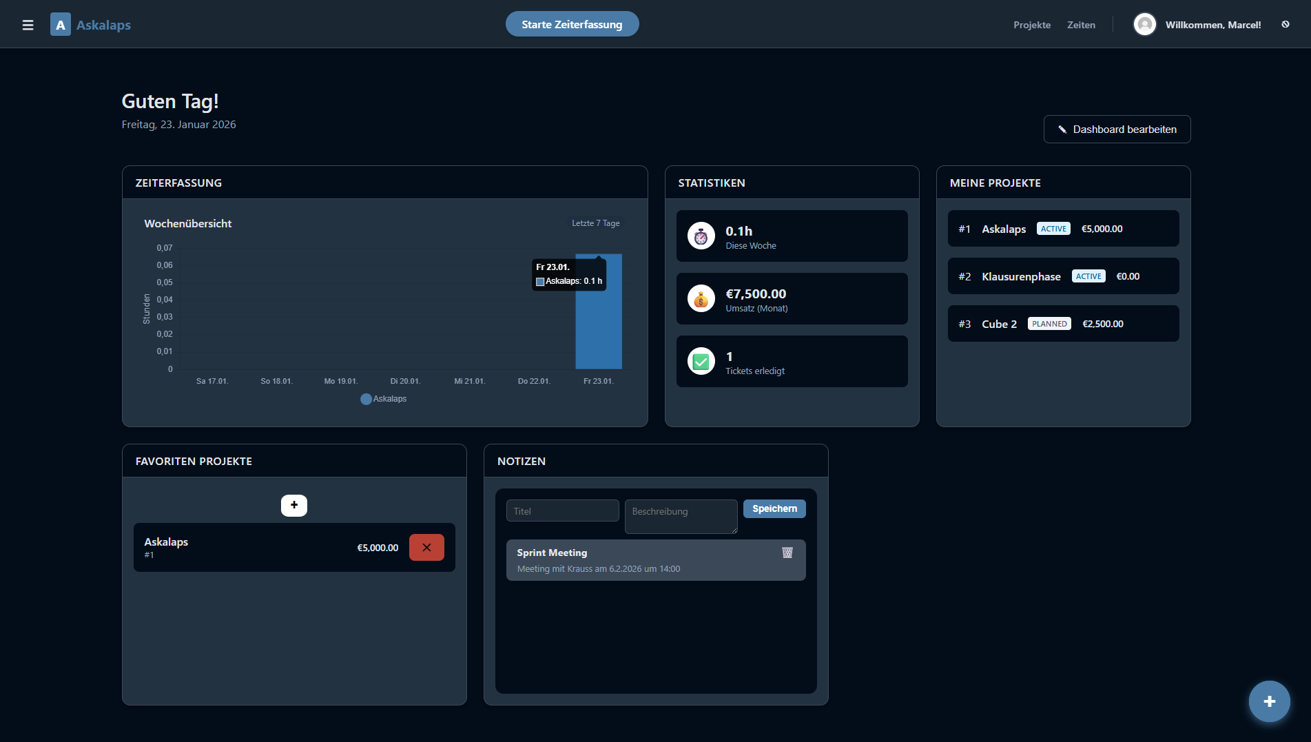Open the Zeiten menu item
Screen dimensions: 1311x742
(1081, 25)
